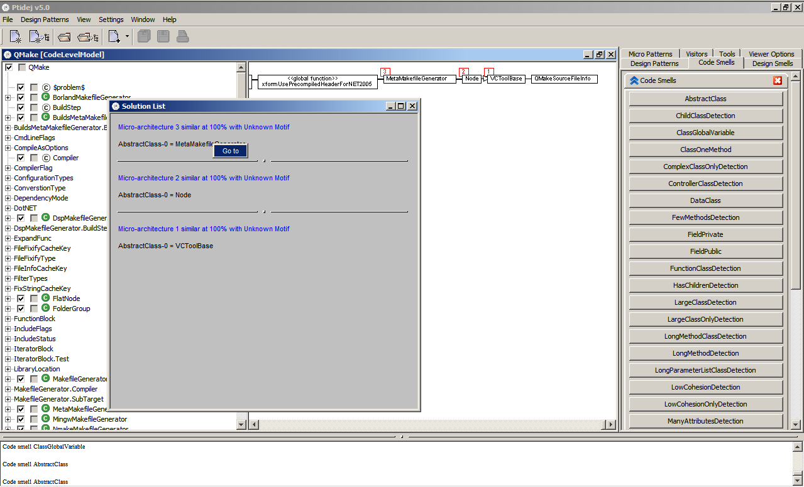Click the open-folder-with-model toolbar icon
This screenshot has width=804, height=487.
pos(87,36)
